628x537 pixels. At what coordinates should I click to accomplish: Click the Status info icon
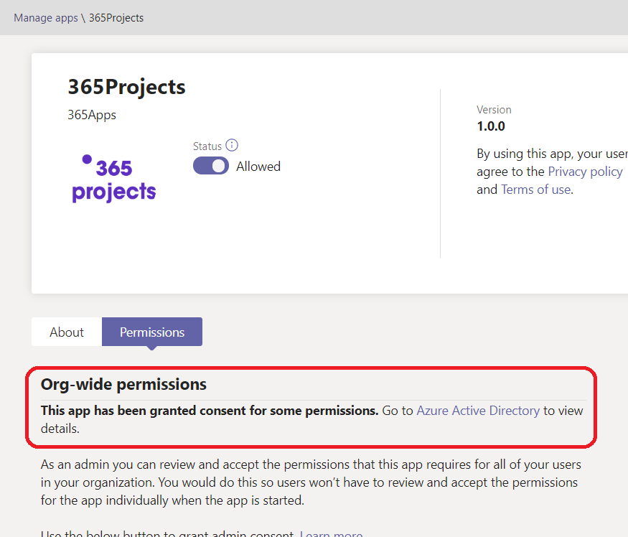tap(231, 146)
